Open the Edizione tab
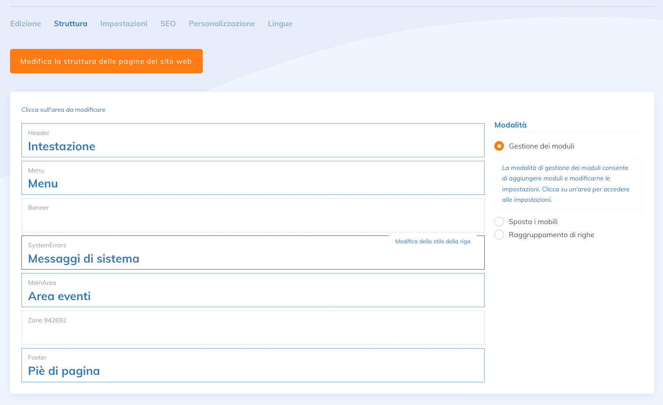 (25, 24)
